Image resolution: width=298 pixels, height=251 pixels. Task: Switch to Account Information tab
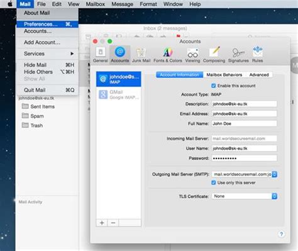(x=180, y=75)
